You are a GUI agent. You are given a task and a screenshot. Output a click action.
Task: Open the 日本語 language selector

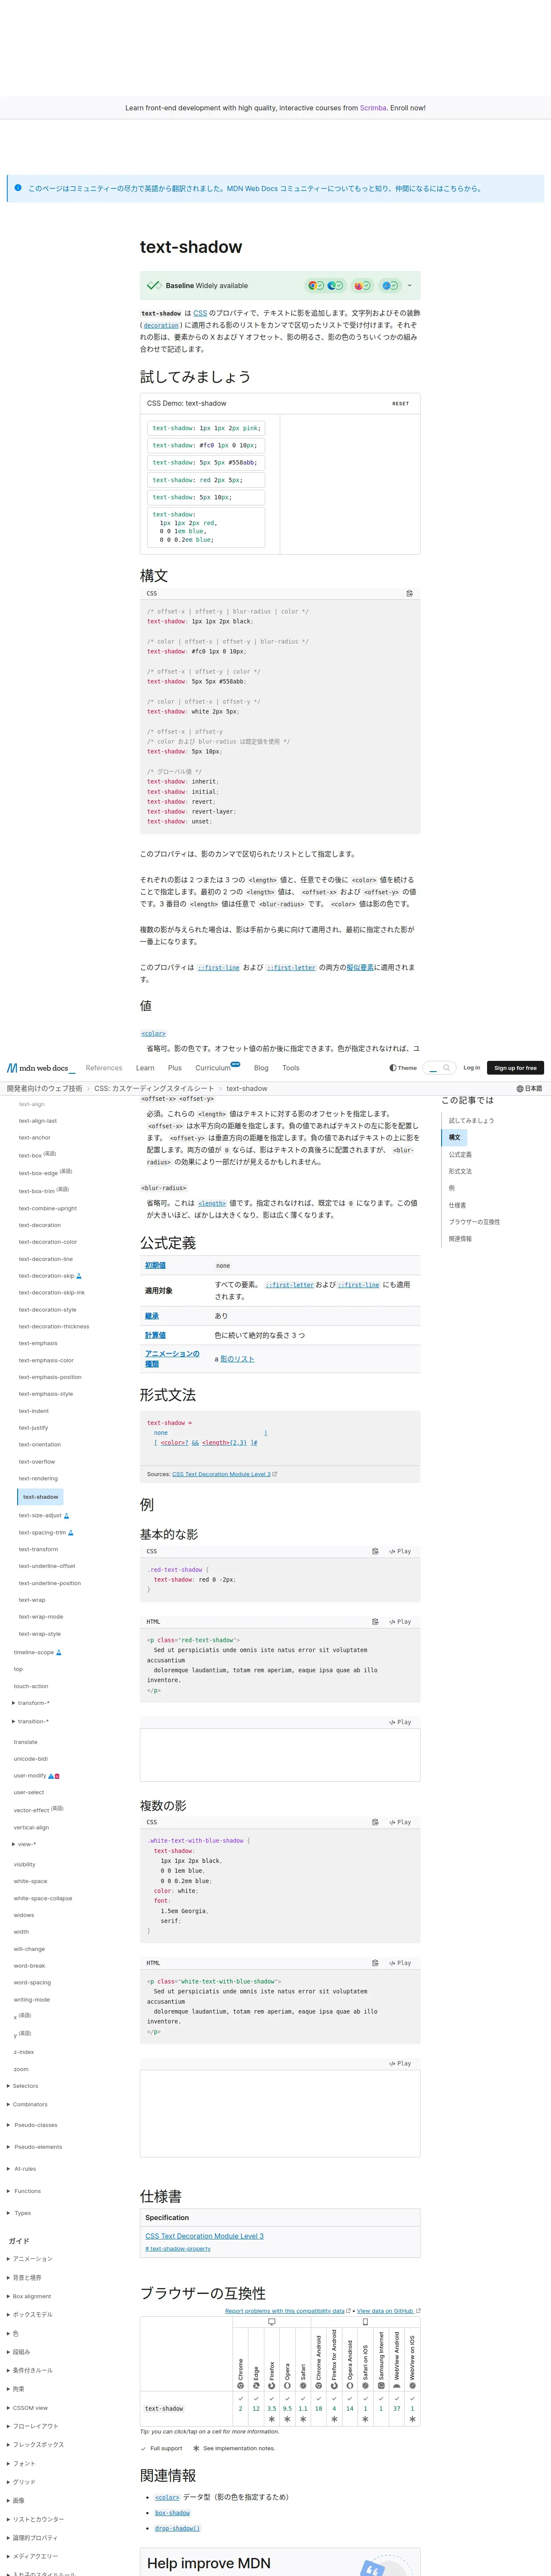pyautogui.click(x=529, y=1088)
